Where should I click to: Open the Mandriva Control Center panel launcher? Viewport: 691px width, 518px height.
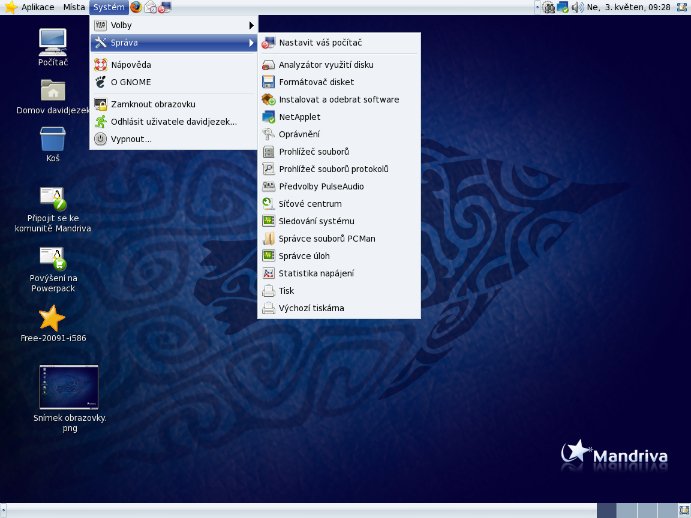tap(165, 7)
